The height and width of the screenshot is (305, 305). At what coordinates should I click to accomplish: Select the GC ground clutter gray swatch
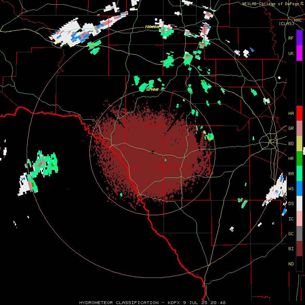coord(299,233)
